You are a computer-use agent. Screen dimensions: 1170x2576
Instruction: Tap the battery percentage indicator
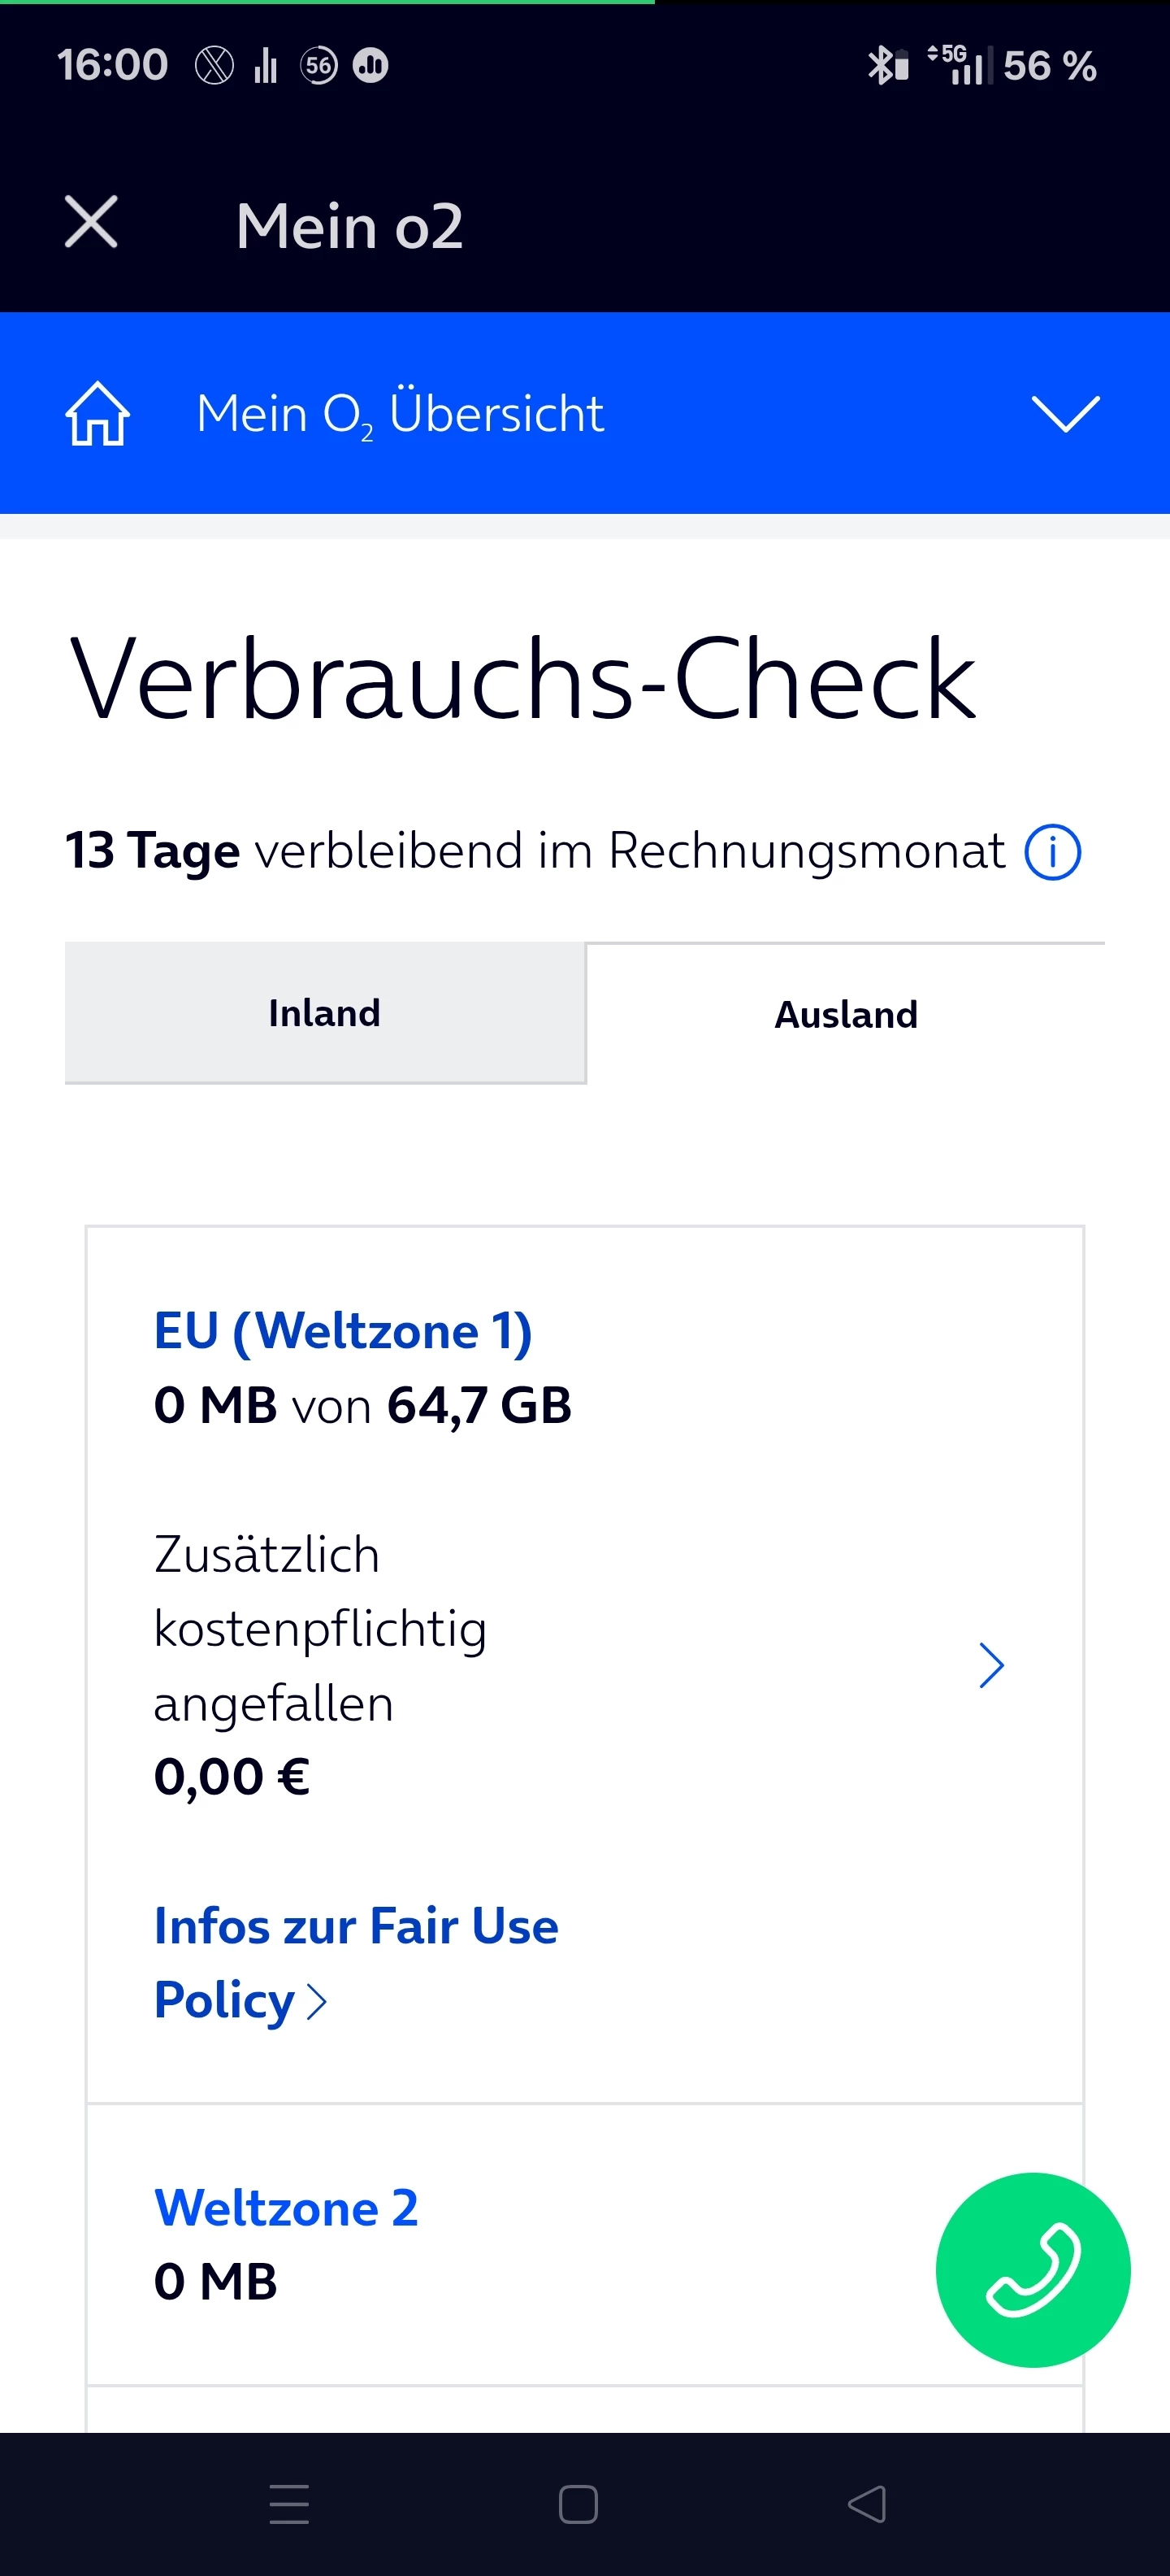pos(1049,66)
